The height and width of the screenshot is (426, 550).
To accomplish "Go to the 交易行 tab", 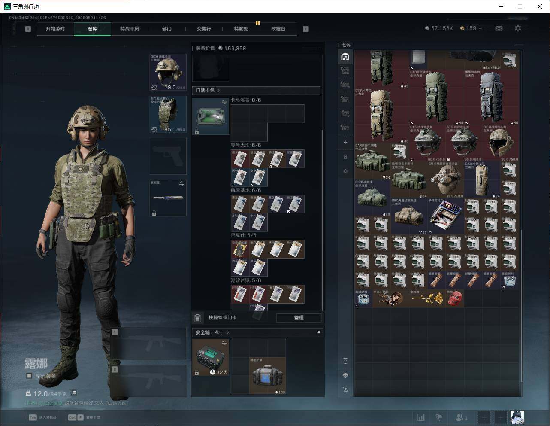I will (x=204, y=29).
